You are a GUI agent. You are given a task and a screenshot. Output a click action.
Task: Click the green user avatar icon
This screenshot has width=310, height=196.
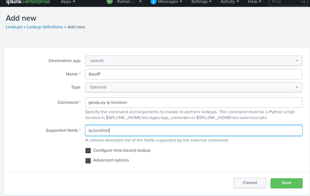coord(109,2)
